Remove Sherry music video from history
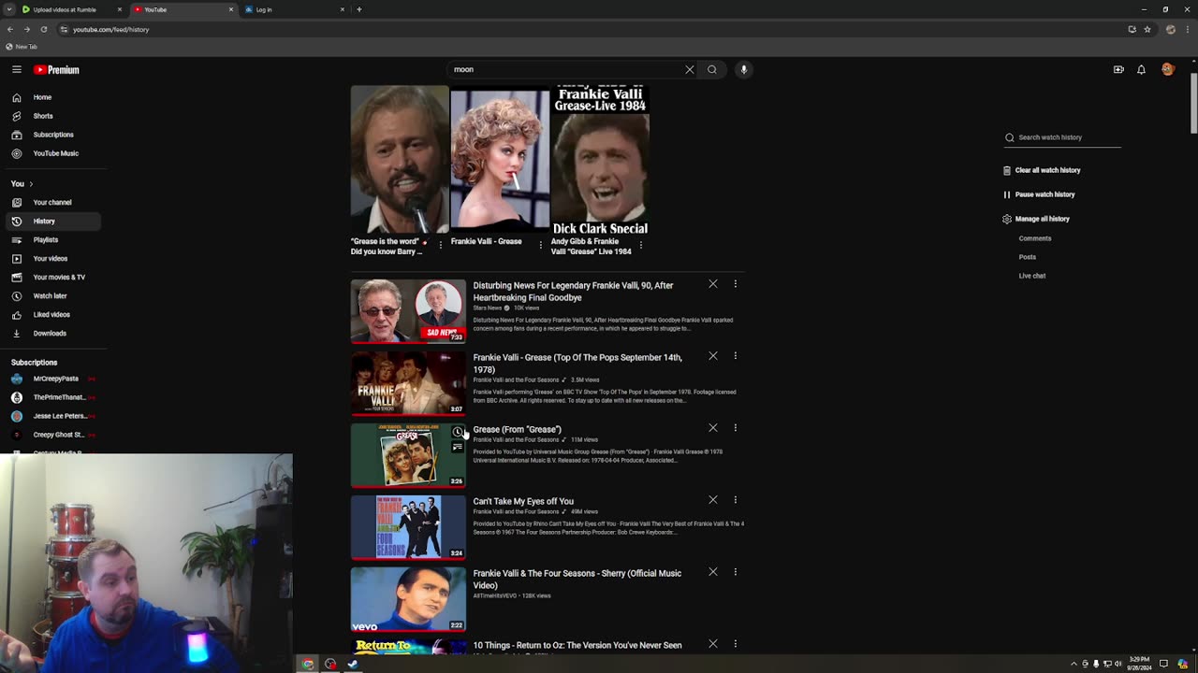1198x673 pixels. [713, 571]
